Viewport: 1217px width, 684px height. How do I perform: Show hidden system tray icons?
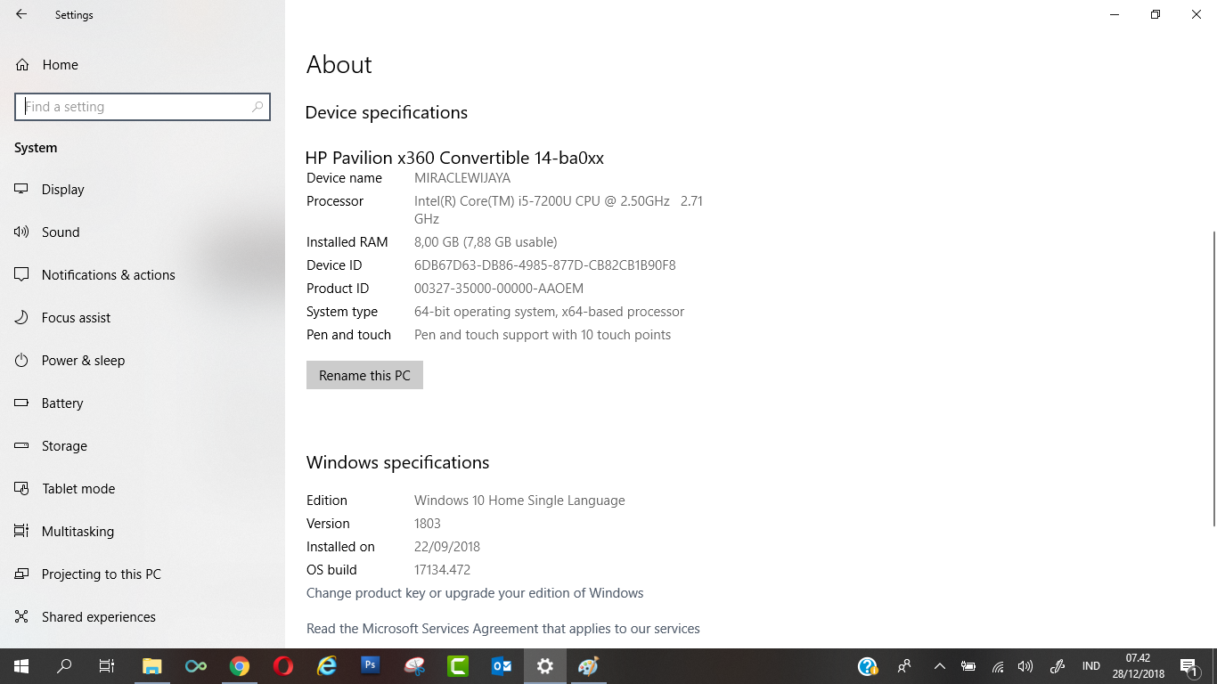939,666
